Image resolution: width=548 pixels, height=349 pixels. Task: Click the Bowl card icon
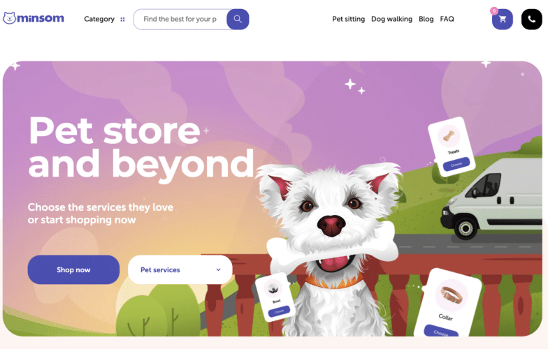(x=273, y=288)
